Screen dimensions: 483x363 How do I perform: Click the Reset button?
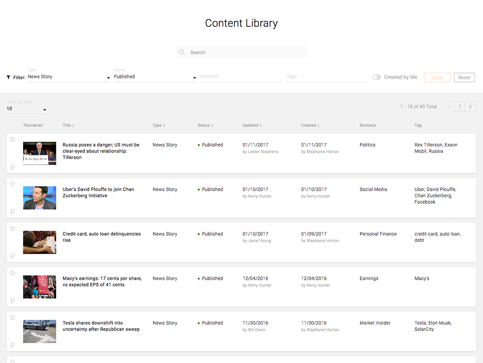tap(464, 77)
